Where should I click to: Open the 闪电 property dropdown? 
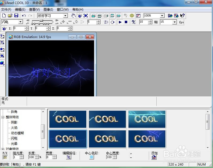[21, 22]
